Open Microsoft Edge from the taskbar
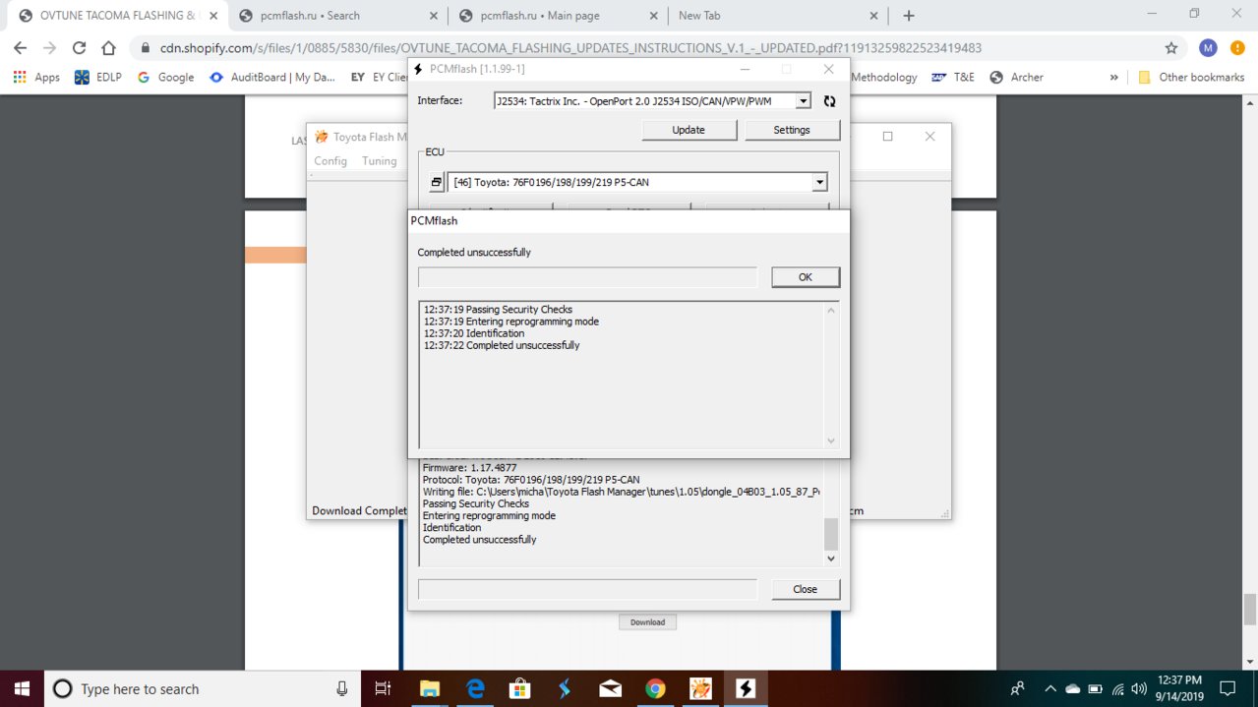Viewport: 1258px width, 707px height. pos(475,688)
